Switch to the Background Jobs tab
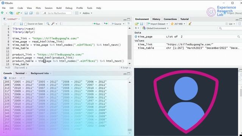 tap(40, 73)
